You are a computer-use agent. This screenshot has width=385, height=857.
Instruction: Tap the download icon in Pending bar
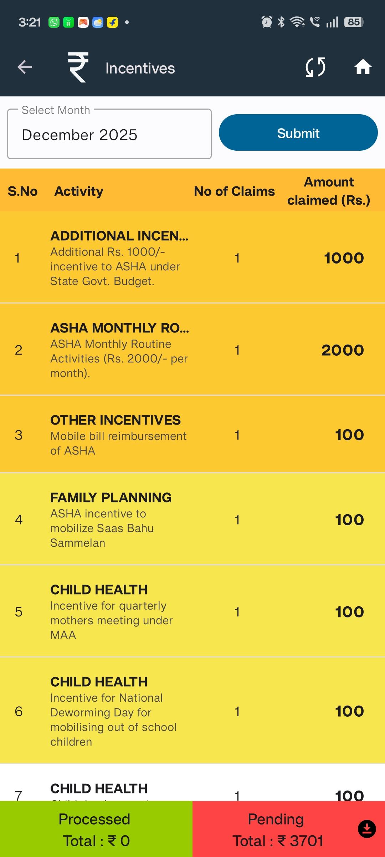(x=367, y=829)
